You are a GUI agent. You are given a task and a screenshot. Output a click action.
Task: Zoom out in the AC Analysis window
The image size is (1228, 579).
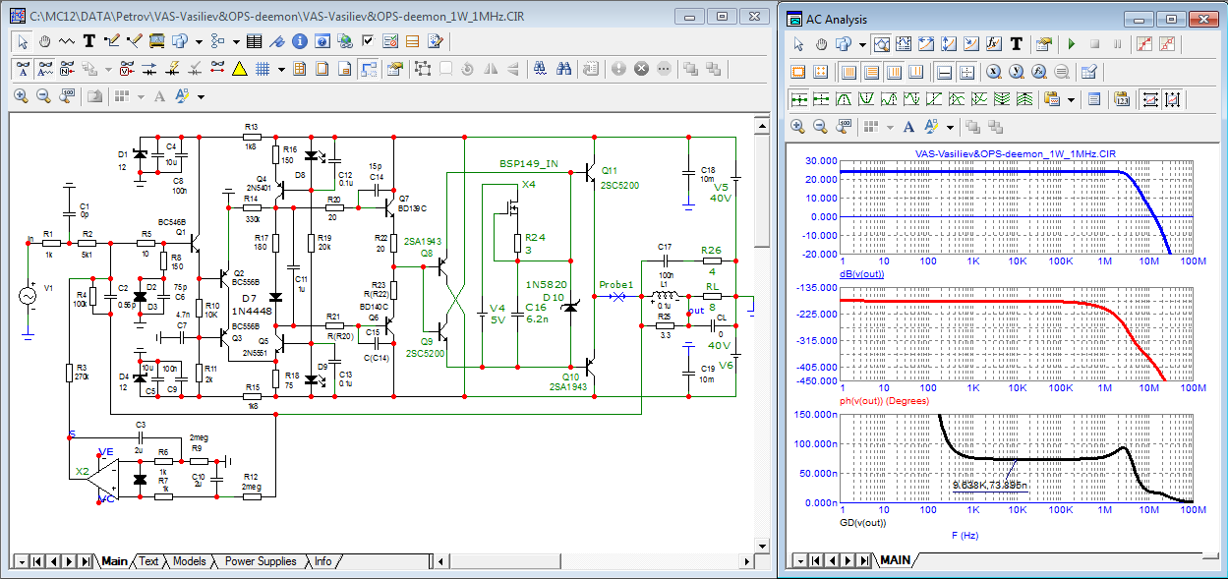[x=821, y=127]
